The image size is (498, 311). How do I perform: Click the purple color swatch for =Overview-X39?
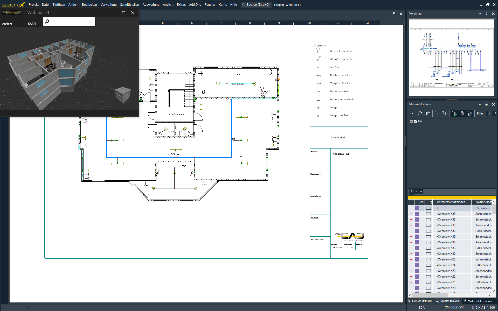pyautogui.click(x=417, y=214)
